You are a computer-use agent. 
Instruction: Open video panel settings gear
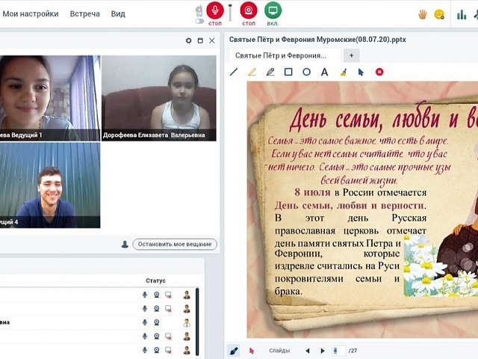[189, 40]
